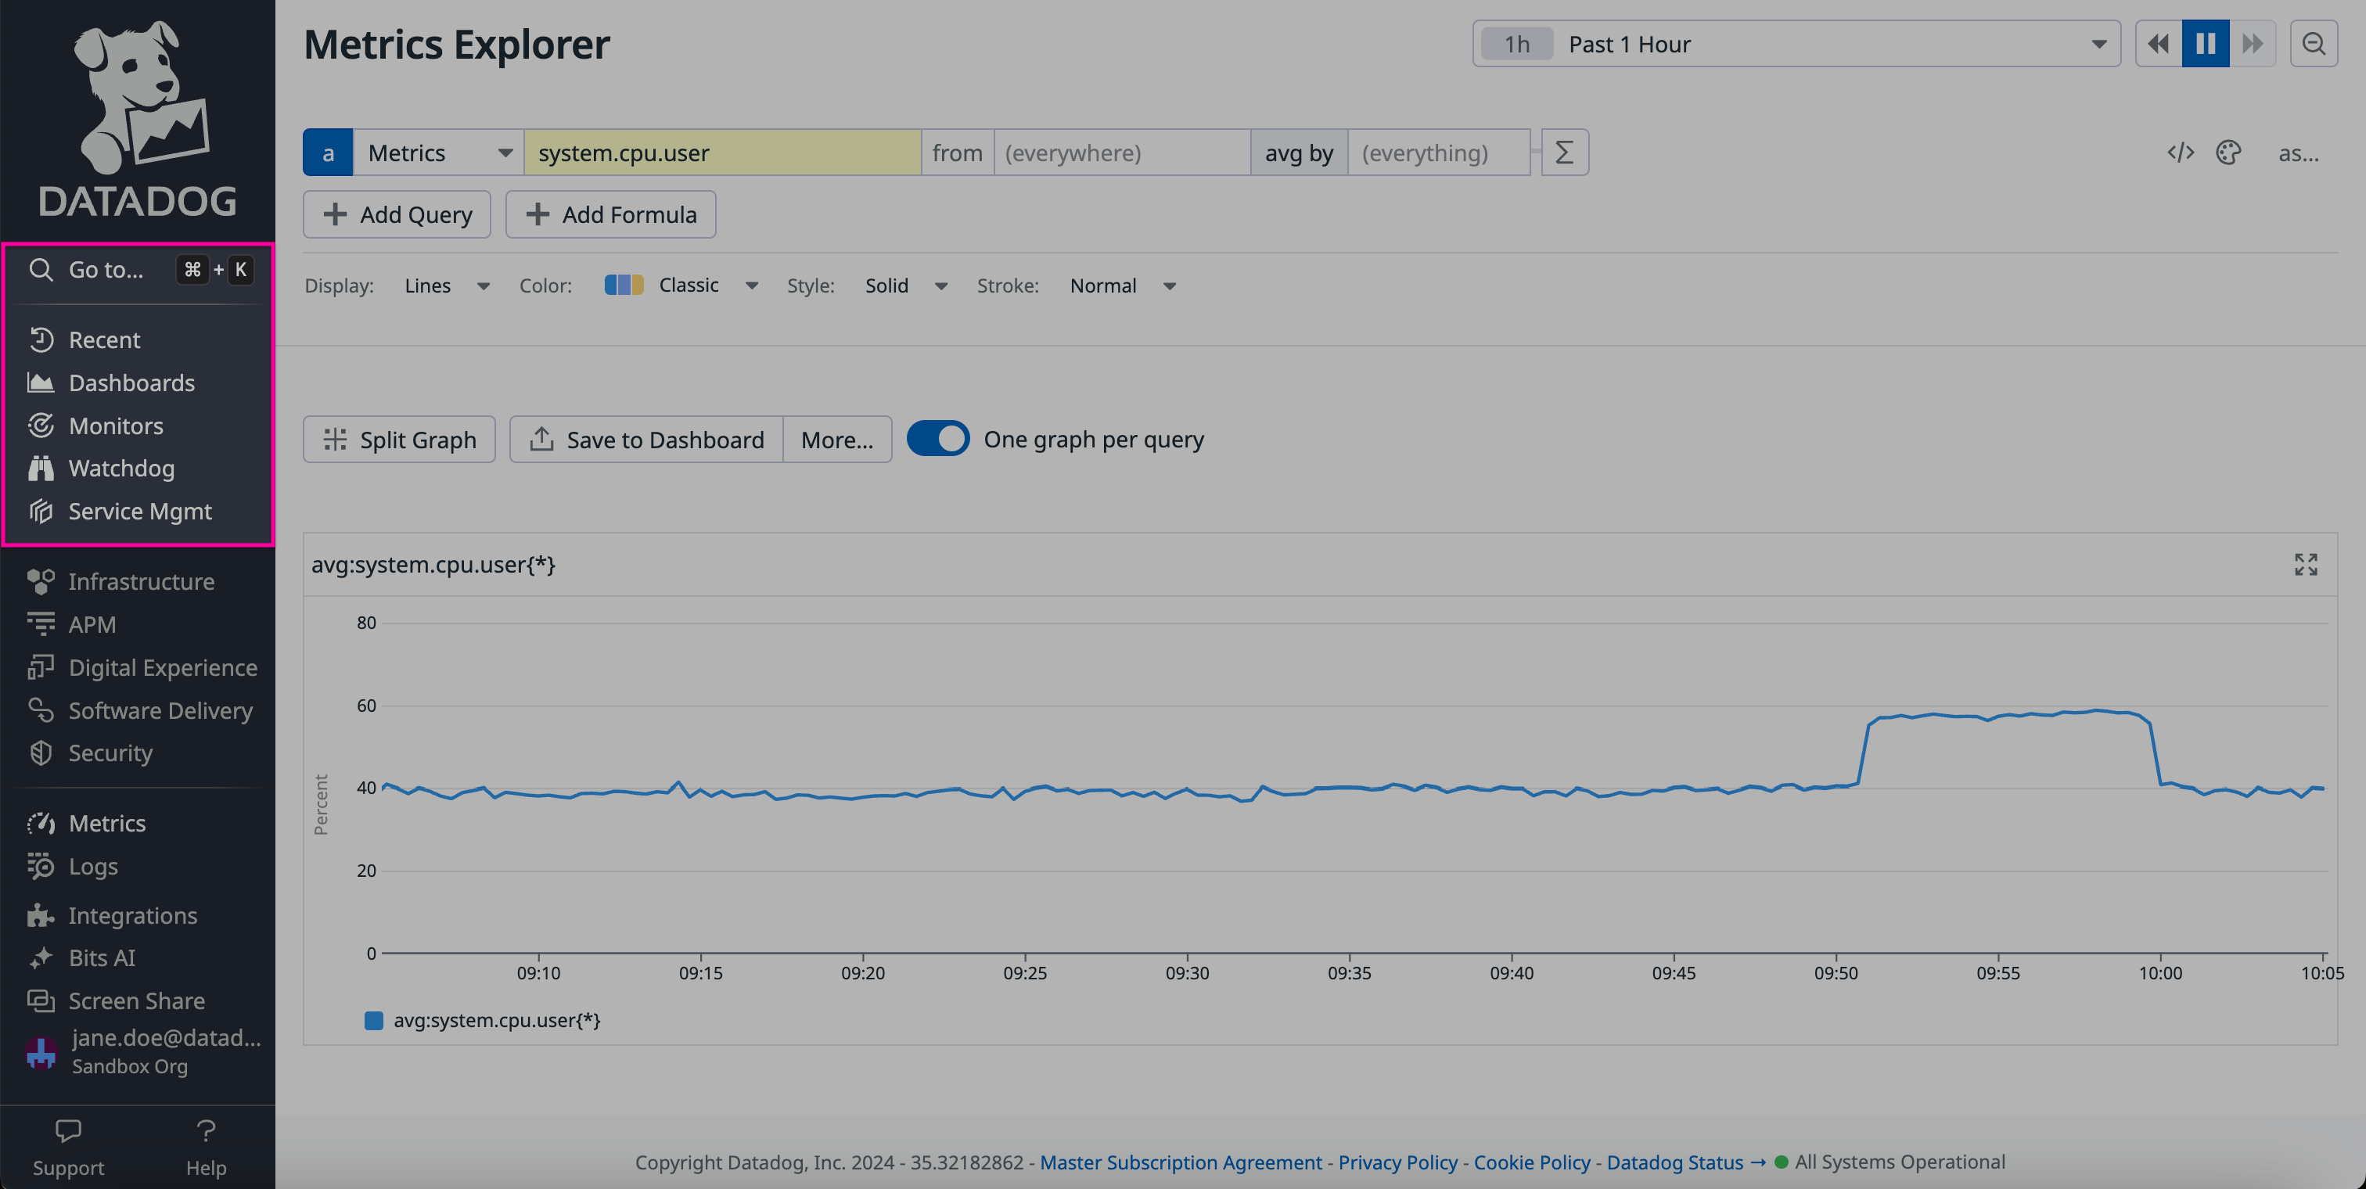
Task: Select the Infrastructure sidebar icon
Action: [42, 581]
